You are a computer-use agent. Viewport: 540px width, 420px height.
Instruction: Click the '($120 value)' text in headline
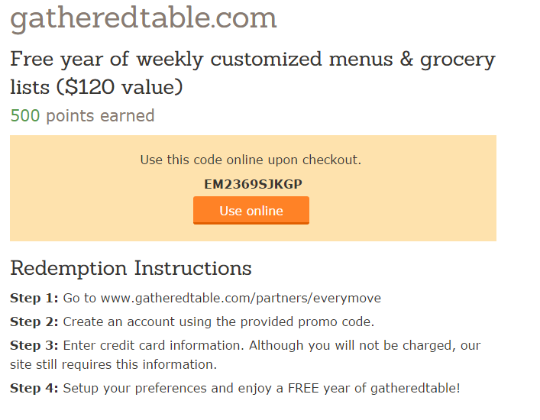(x=119, y=87)
